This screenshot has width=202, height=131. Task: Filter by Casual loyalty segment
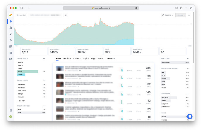tap(175, 78)
